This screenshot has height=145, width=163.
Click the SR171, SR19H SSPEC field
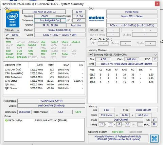(50, 25)
